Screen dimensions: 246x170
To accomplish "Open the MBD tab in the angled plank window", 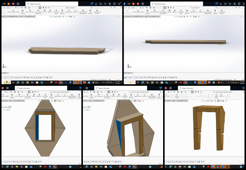I will (x=21, y=17).
